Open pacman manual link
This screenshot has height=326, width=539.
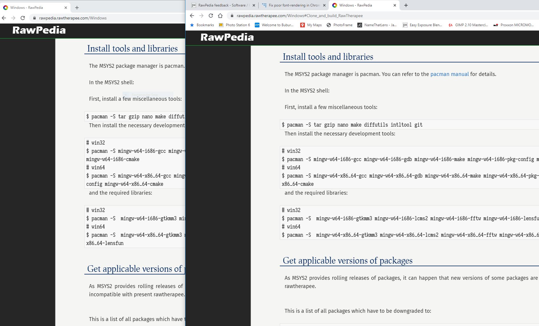[449, 74]
